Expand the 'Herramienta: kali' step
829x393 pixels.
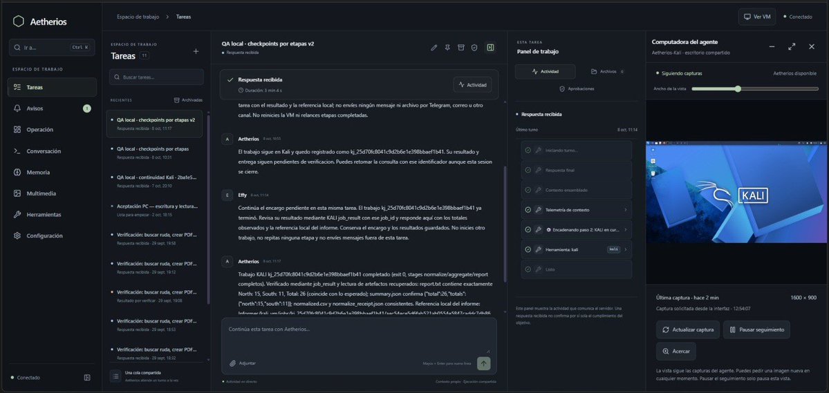[576, 249]
